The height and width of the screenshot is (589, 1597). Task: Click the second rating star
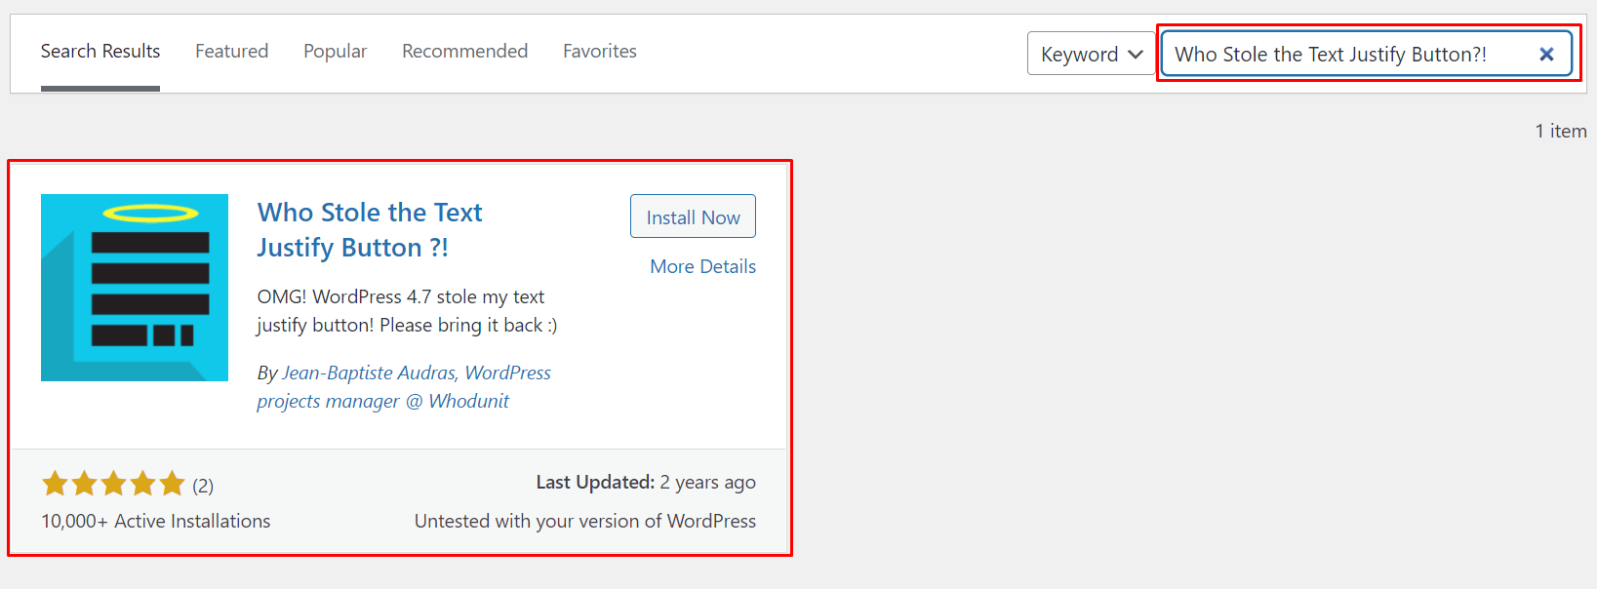tap(84, 482)
